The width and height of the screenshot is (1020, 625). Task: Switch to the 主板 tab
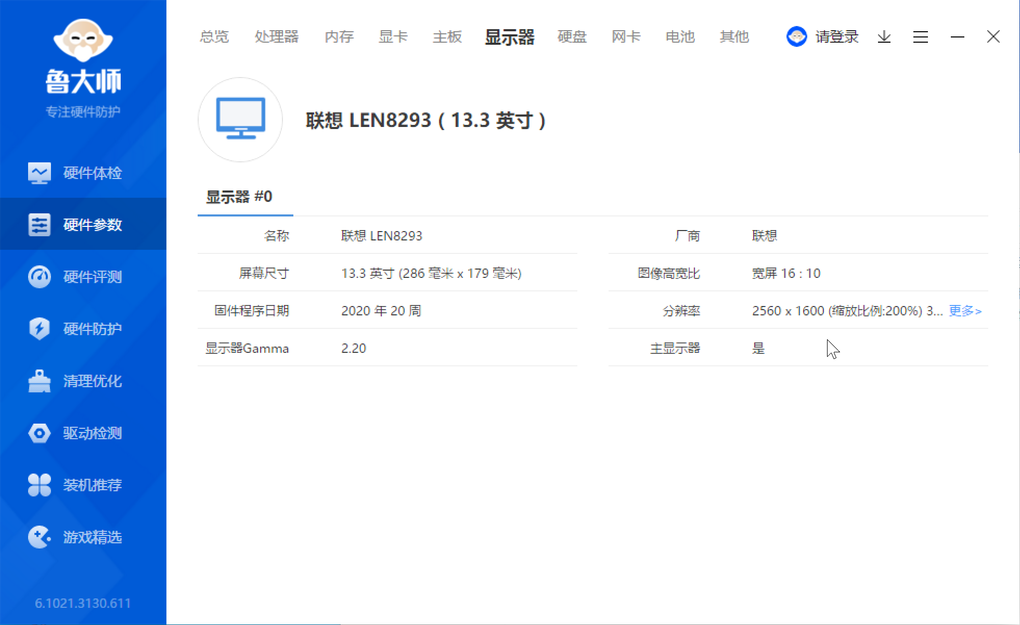click(x=447, y=37)
